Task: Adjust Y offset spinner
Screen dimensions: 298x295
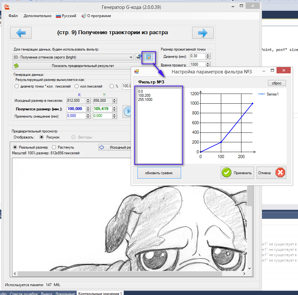Action: [x=114, y=116]
